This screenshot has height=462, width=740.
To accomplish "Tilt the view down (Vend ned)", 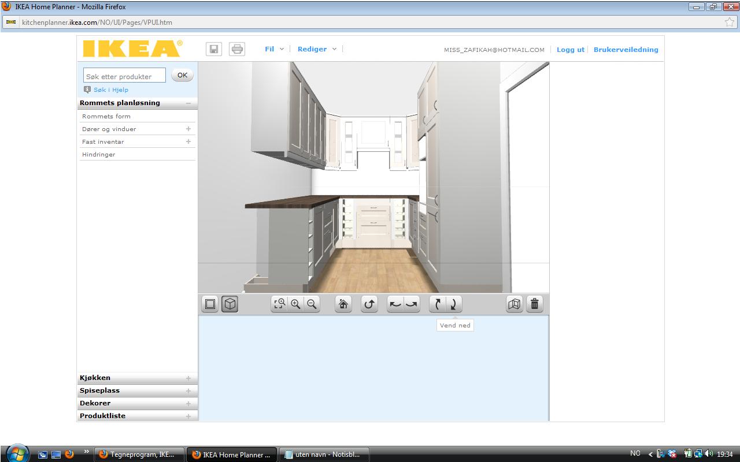I will 454,304.
